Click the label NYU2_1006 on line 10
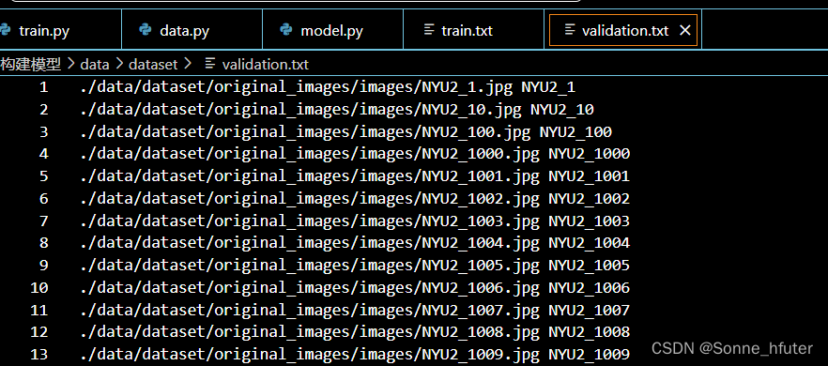 coord(590,288)
